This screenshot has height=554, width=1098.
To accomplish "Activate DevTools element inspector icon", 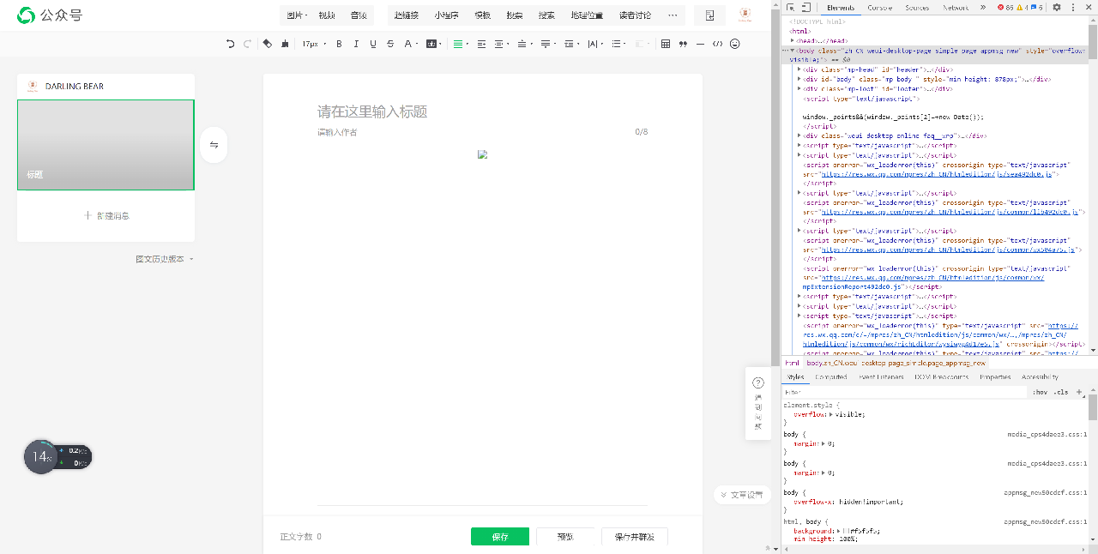I will [x=791, y=7].
